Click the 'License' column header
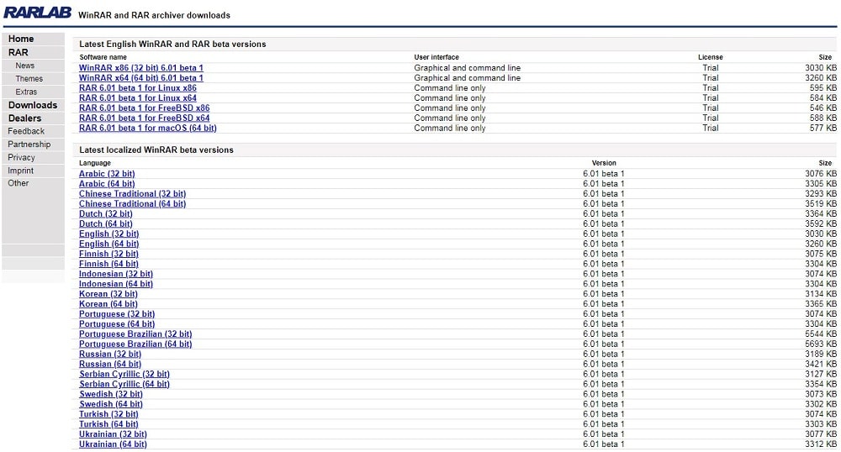 [710, 57]
